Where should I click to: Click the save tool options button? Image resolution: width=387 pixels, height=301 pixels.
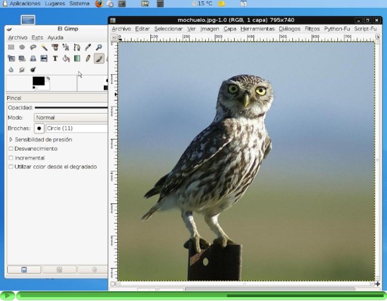(x=24, y=269)
